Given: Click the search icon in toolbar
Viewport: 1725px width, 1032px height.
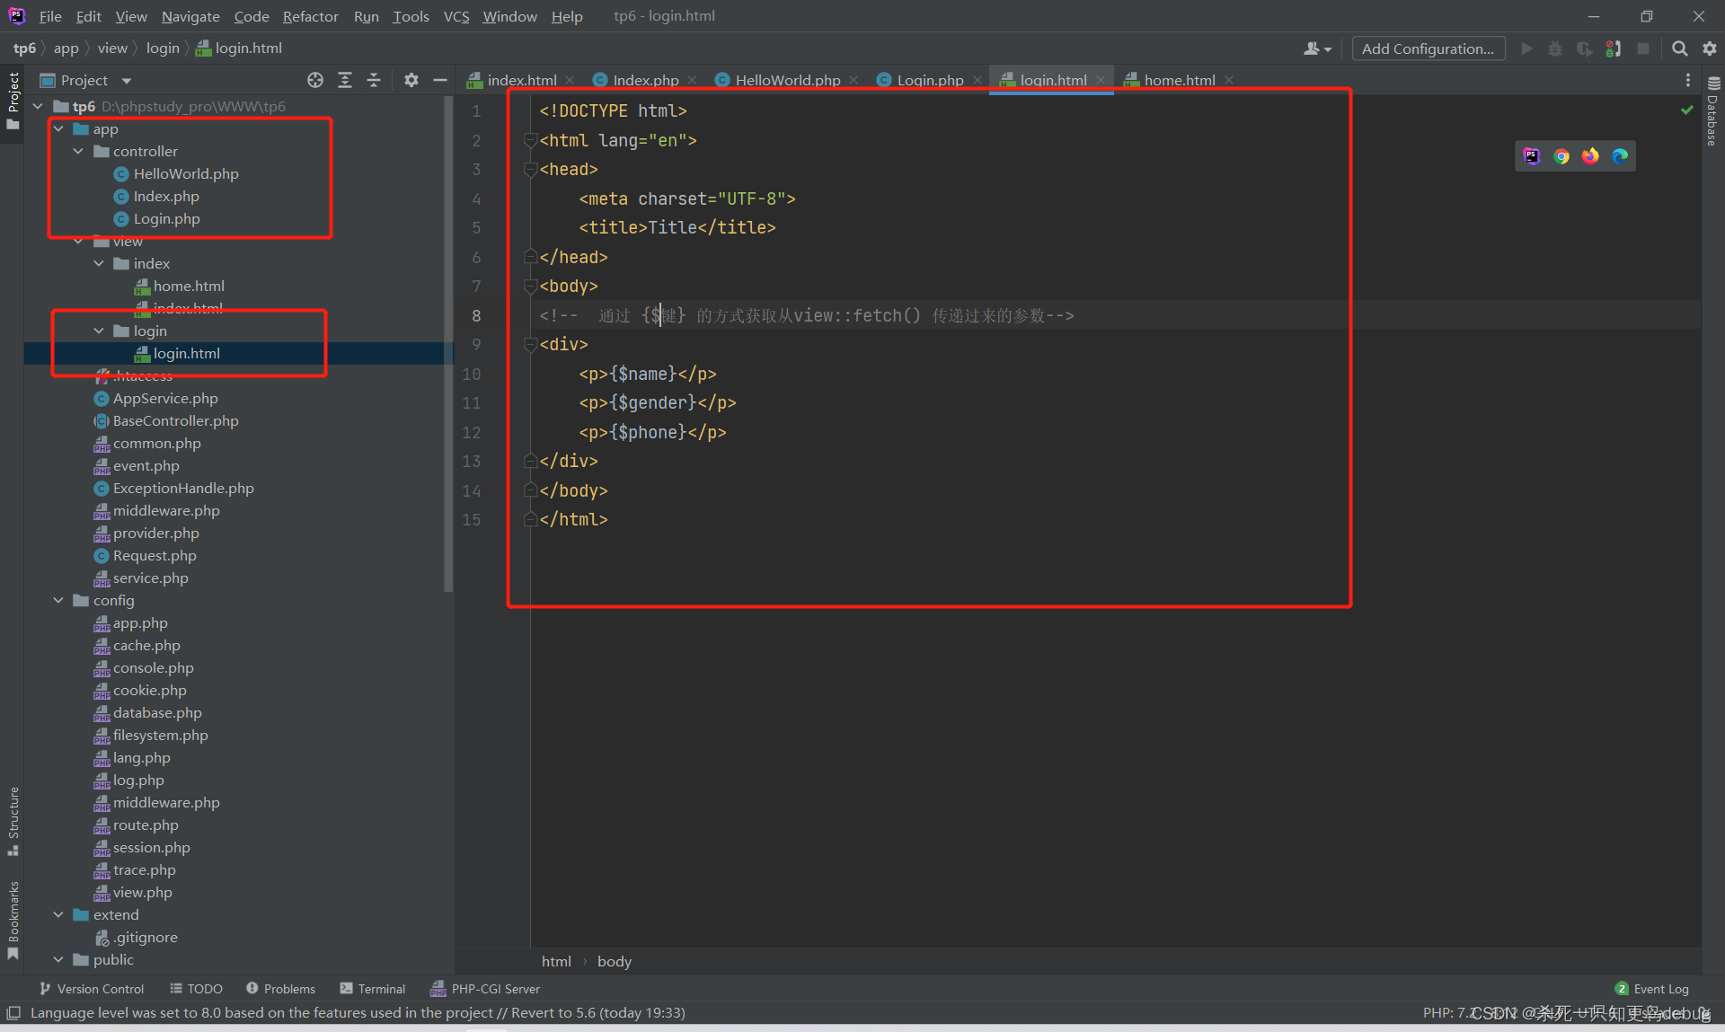Looking at the screenshot, I should [x=1682, y=49].
